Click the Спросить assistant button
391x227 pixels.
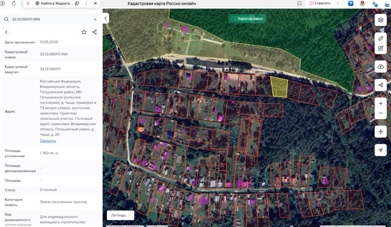(320, 3)
